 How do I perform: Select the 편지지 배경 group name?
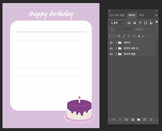(x=130, y=54)
